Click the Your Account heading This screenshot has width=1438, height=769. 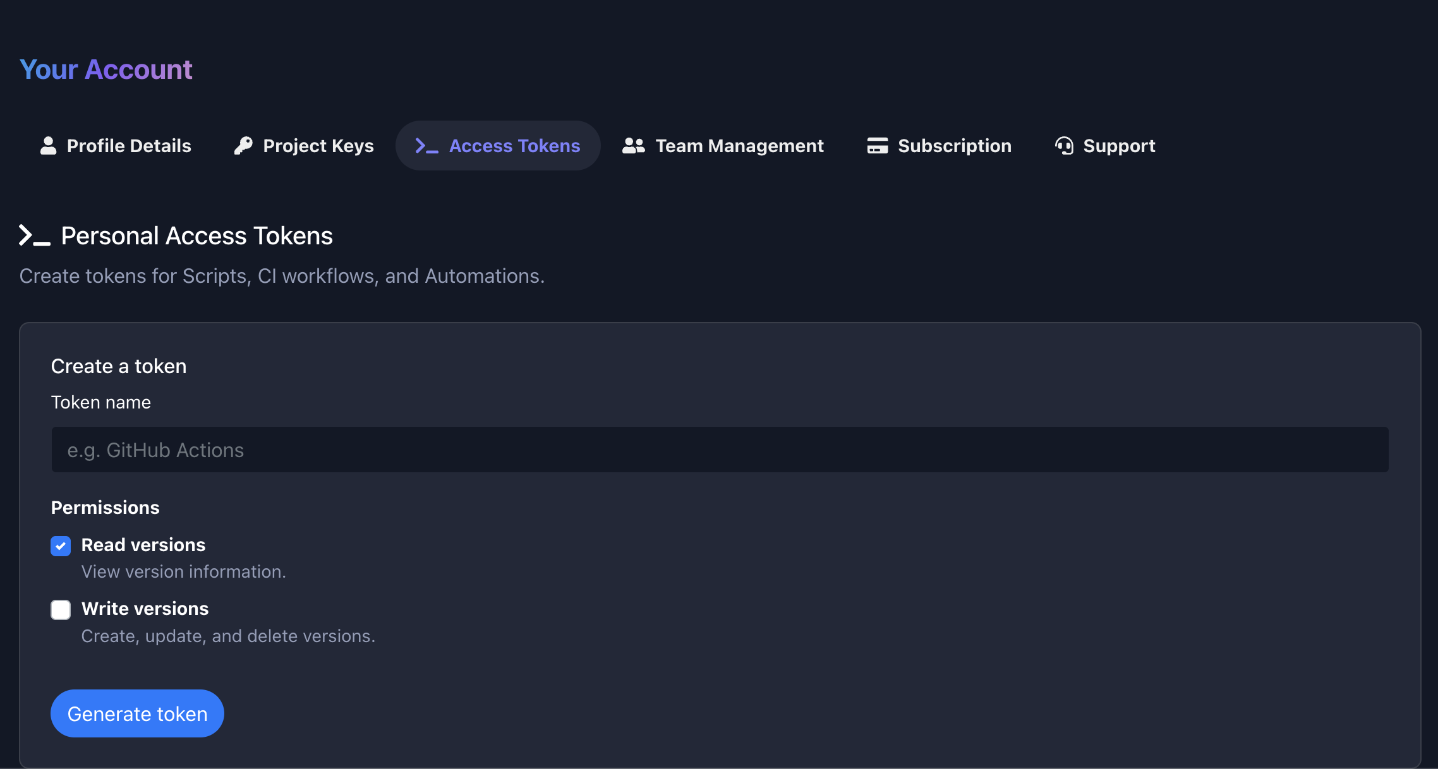coord(106,69)
